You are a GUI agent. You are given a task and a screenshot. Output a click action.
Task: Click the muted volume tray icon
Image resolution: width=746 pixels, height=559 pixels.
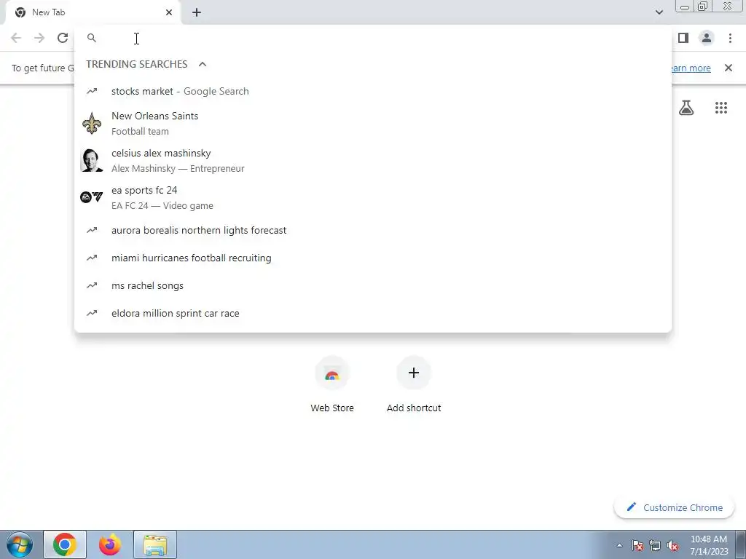click(672, 545)
